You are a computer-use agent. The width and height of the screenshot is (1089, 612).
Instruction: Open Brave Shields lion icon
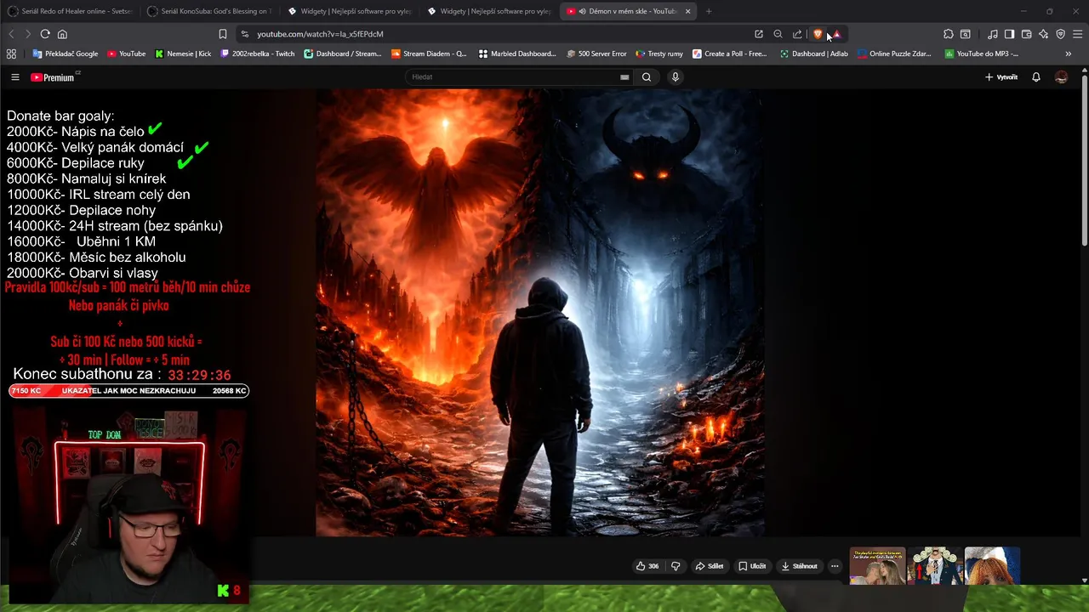[818, 34]
